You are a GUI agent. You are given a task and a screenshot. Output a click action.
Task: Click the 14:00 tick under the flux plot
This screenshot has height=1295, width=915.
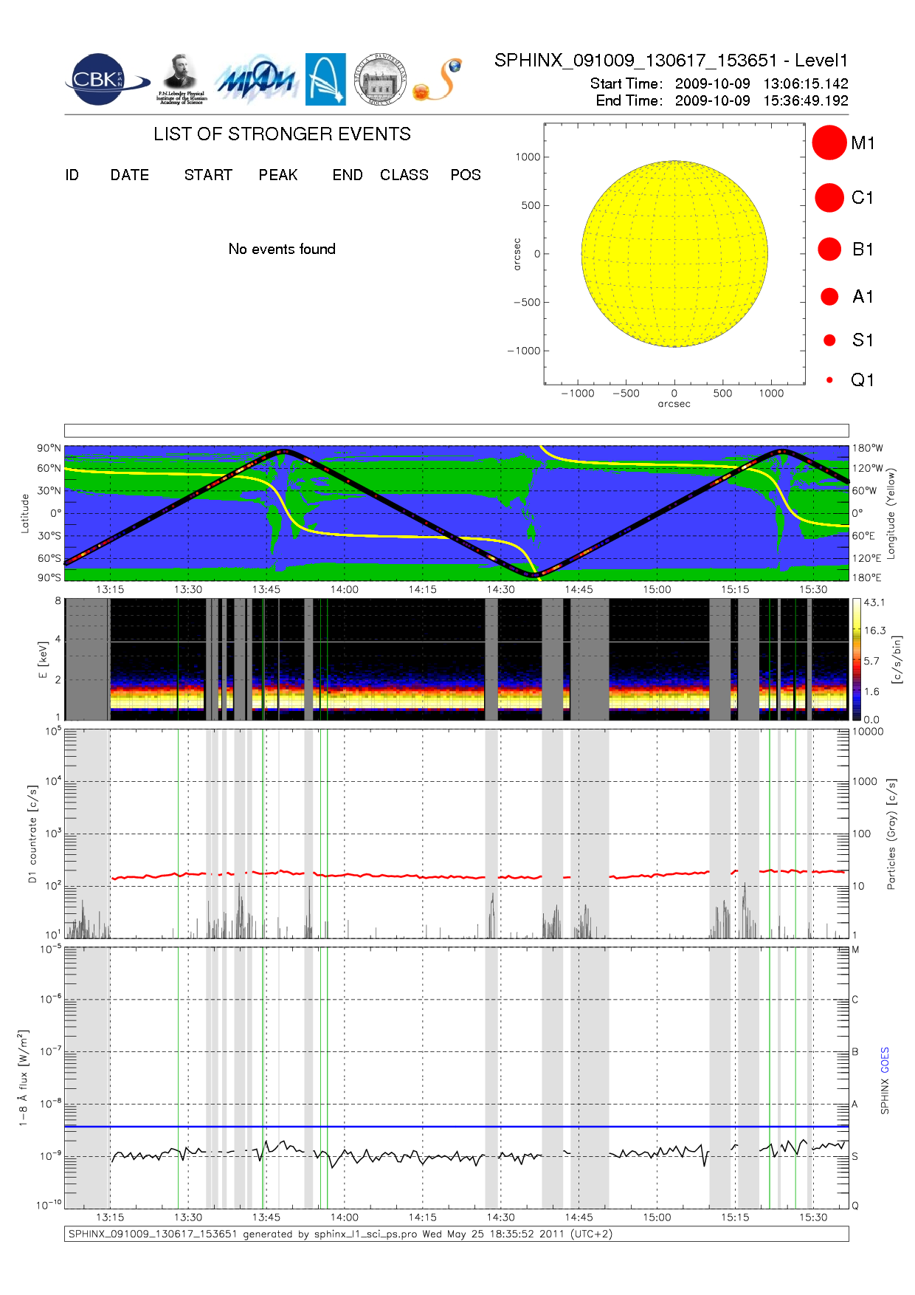[344, 1217]
